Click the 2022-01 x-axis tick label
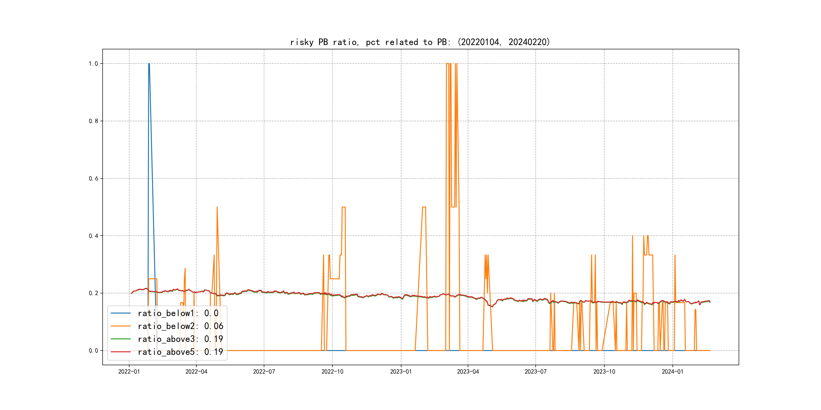This screenshot has width=821, height=410. (x=129, y=372)
